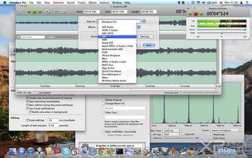Click the Rewind button in Suzanne.aiff toolbar

point(29,12)
